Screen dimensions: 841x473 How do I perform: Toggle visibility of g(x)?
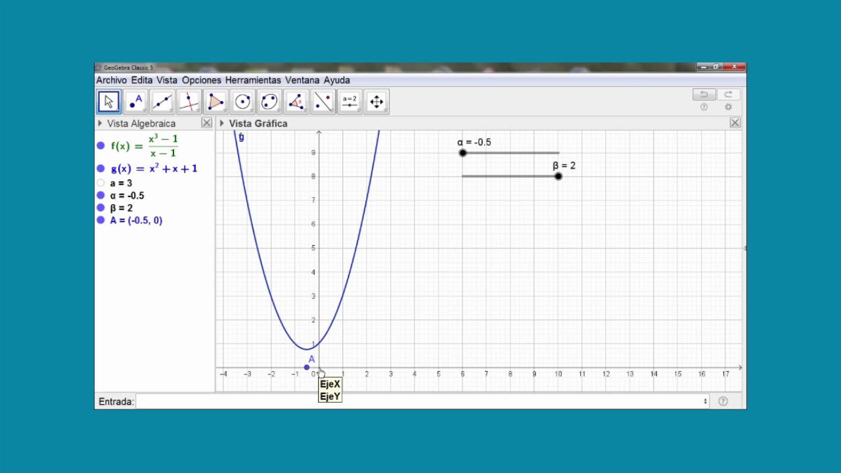click(x=101, y=169)
